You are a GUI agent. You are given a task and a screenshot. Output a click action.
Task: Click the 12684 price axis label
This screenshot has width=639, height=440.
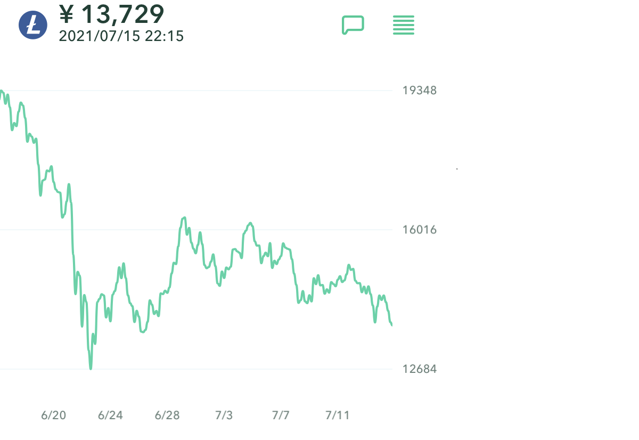[x=420, y=369]
